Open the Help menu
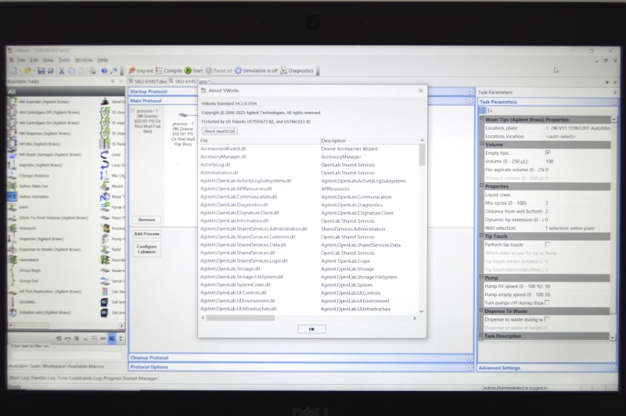Image resolution: width=626 pixels, height=416 pixels. click(103, 60)
